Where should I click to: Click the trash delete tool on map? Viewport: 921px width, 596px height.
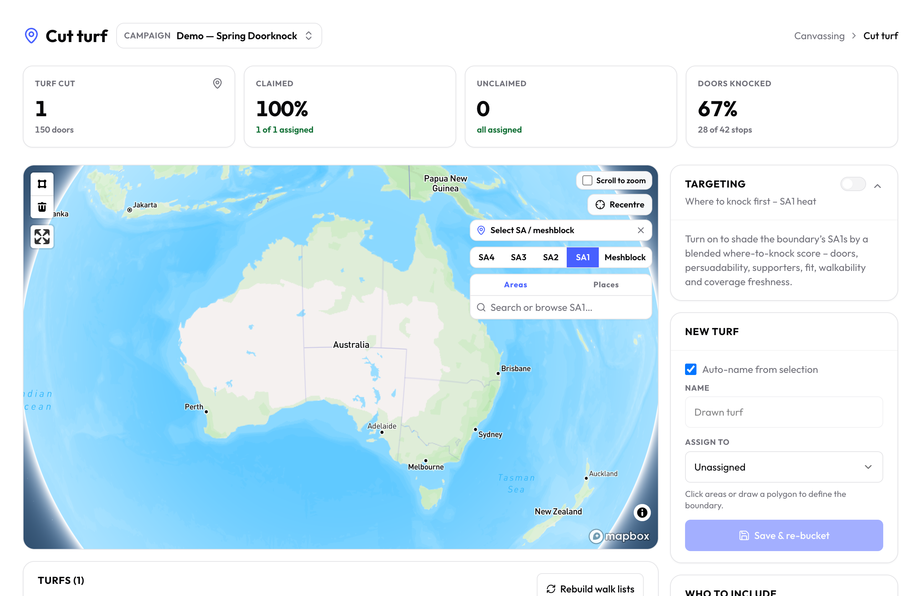42,207
